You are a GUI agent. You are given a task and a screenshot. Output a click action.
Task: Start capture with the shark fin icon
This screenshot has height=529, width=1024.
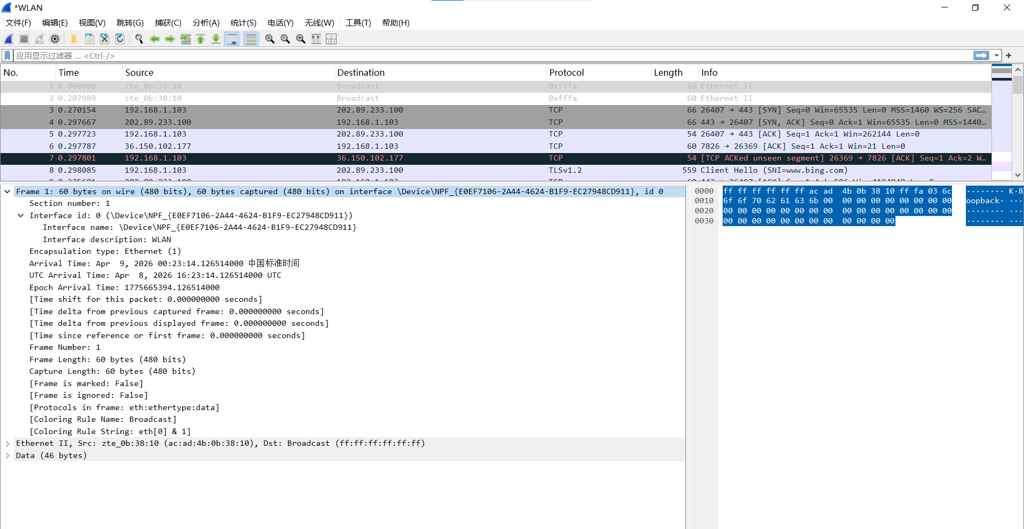[x=9, y=39]
